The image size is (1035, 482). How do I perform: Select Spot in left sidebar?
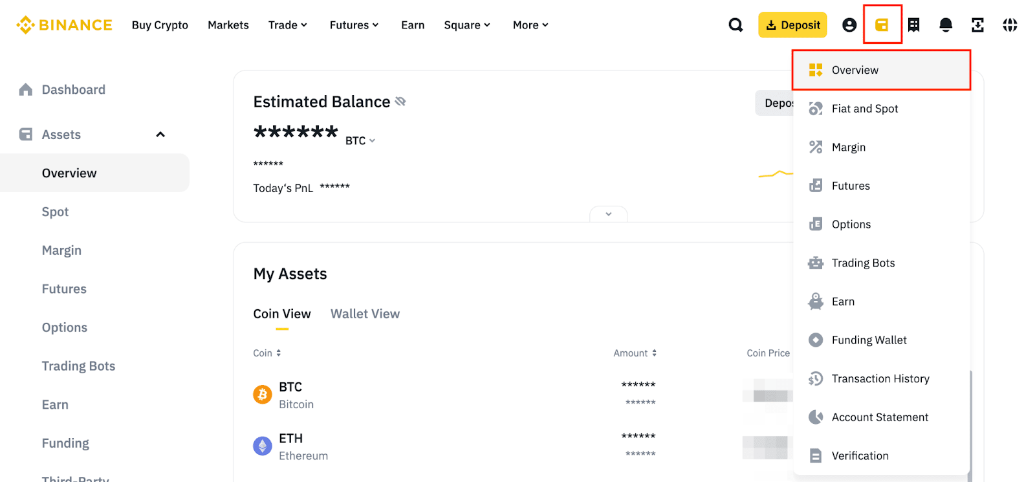55,212
